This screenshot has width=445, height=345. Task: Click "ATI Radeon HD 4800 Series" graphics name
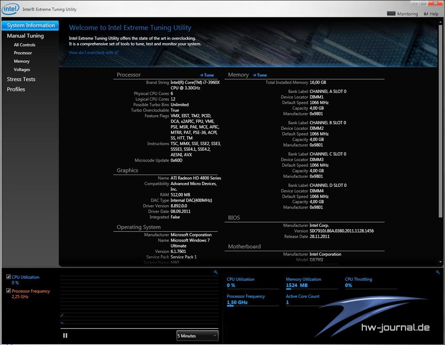[x=196, y=178]
